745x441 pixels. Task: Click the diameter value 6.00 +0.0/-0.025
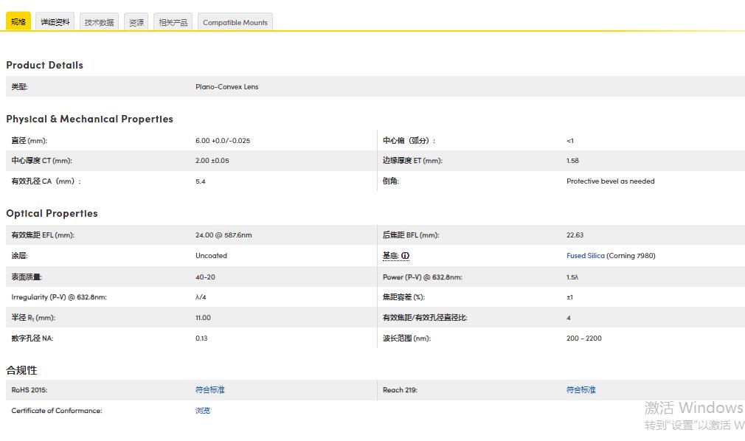point(223,140)
